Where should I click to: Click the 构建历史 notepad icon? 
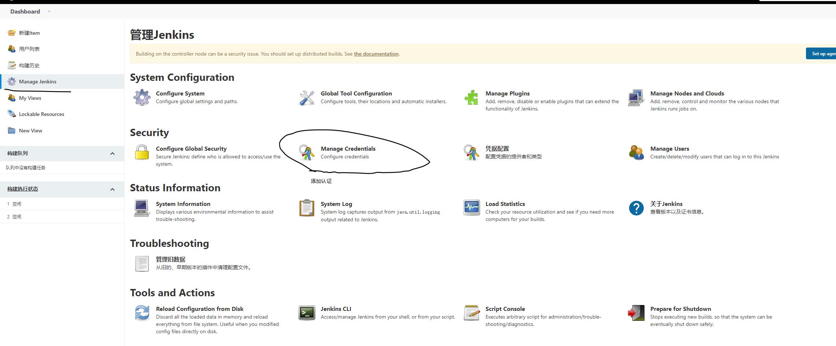point(12,65)
